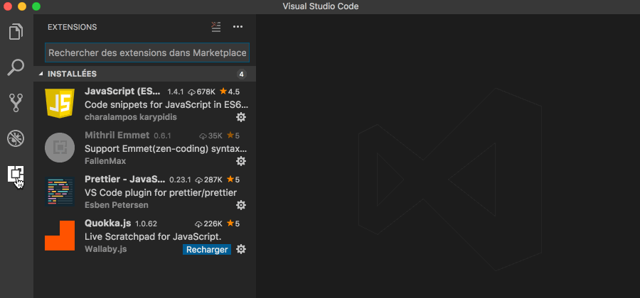Focus the Marketplace extension search field
The height and width of the screenshot is (298, 640).
click(147, 53)
